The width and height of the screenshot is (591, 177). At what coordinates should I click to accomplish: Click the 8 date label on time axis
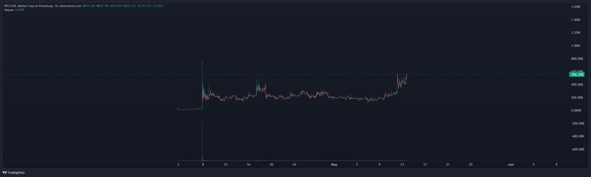(x=203, y=165)
